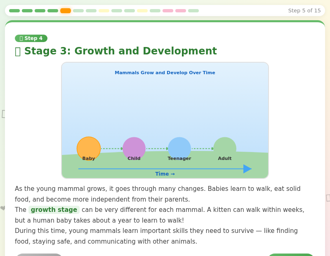The width and height of the screenshot is (330, 256).
Task: Select the first green step in the progress bar
Action: pos(14,10)
